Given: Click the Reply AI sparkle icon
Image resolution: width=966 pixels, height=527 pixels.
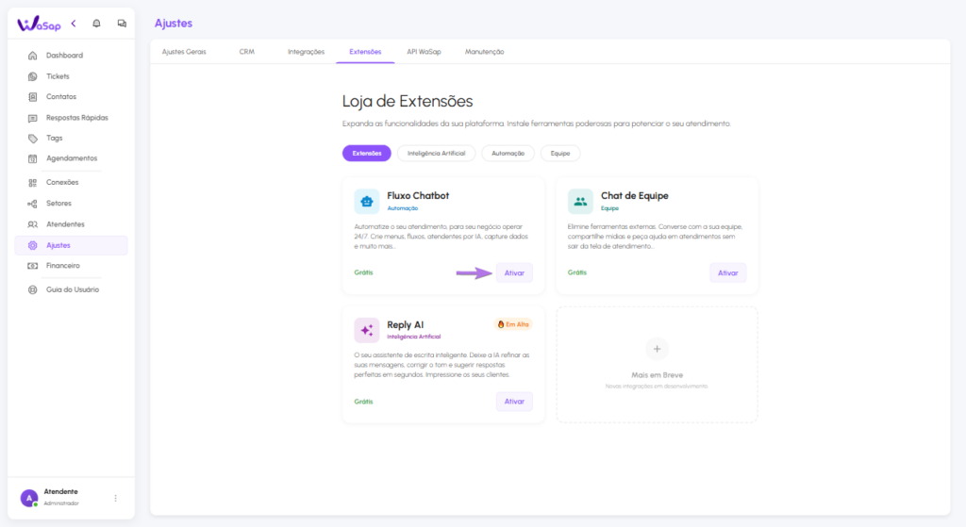Looking at the screenshot, I should coord(367,330).
